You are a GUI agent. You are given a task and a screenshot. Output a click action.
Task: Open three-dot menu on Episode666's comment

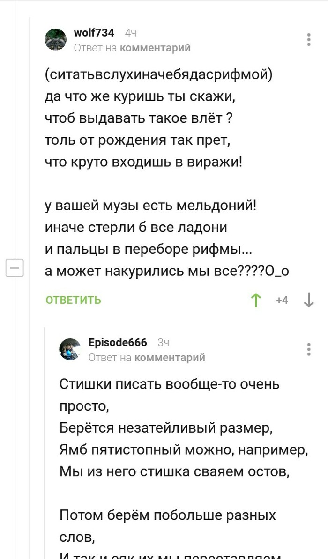(x=309, y=349)
